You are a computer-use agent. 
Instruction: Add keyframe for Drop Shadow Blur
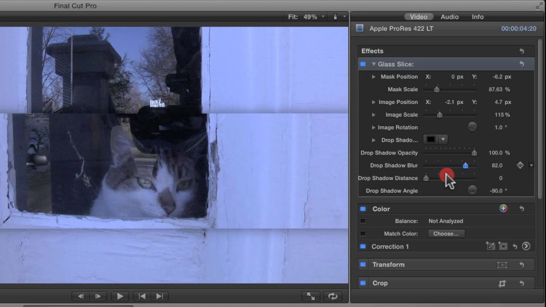(520, 165)
